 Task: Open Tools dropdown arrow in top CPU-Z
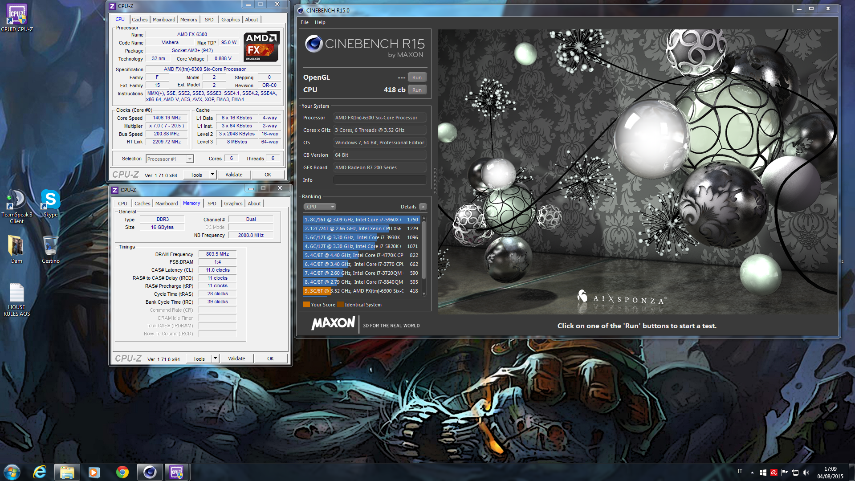[212, 175]
